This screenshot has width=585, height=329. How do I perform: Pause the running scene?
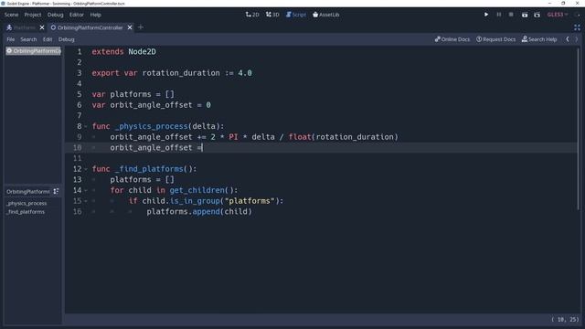[499, 15]
